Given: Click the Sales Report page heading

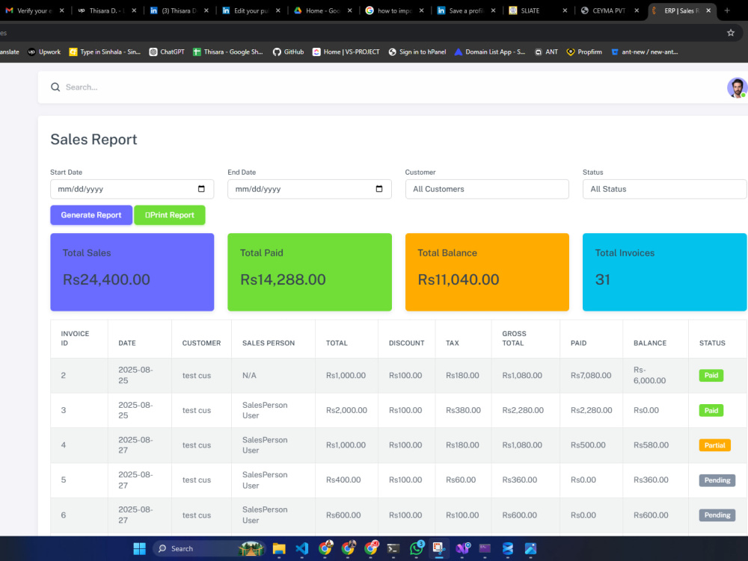Looking at the screenshot, I should pos(93,139).
